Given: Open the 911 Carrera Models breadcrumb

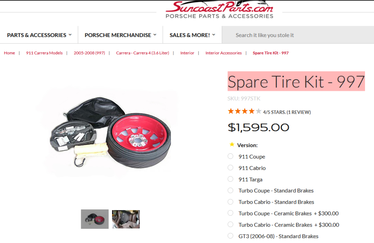Looking at the screenshot, I should tap(45, 53).
